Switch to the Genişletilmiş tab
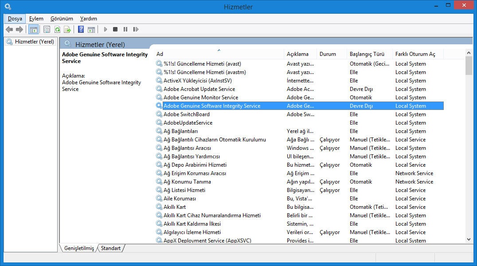This screenshot has width=477, height=266. pos(79,248)
